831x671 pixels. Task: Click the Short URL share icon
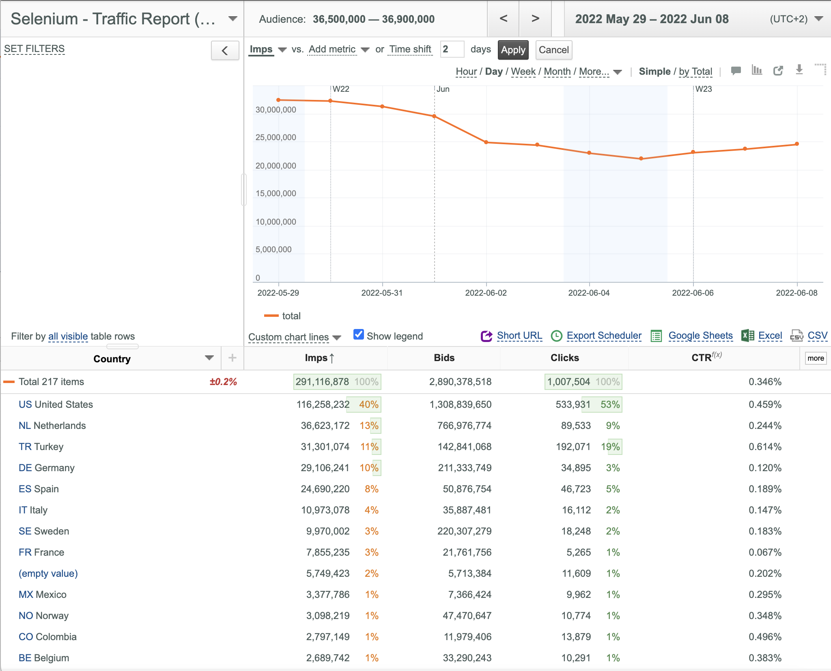(486, 336)
